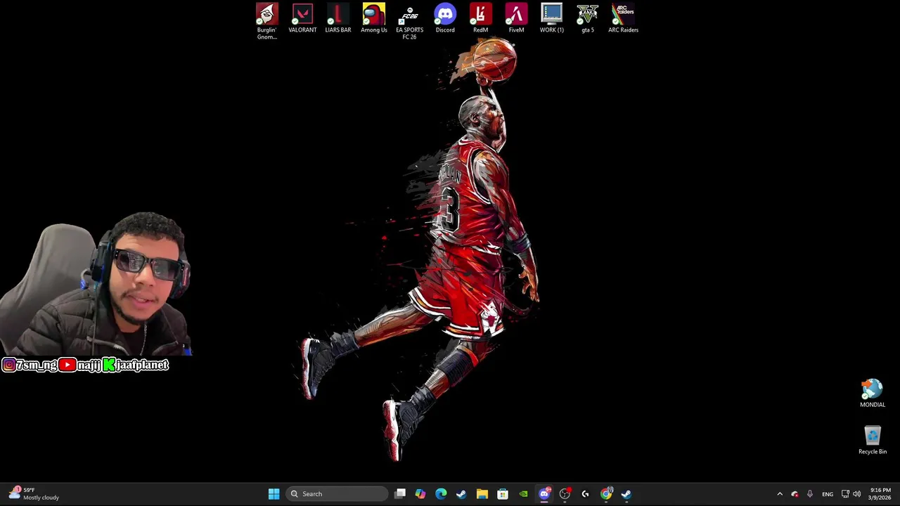Select the FiveM desktop icon
Image resolution: width=900 pixels, height=506 pixels.
[516, 19]
